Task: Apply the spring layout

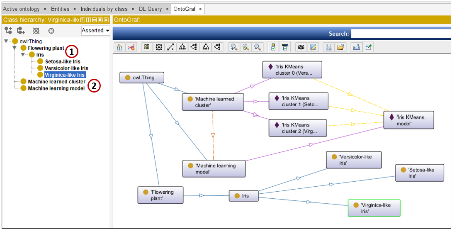Action: click(x=170, y=47)
